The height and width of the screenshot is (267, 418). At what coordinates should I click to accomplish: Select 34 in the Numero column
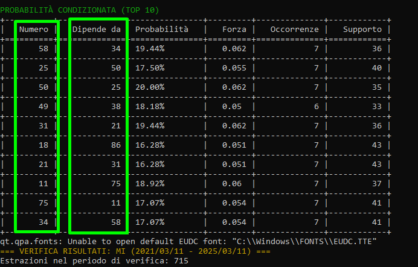pyautogui.click(x=43, y=222)
